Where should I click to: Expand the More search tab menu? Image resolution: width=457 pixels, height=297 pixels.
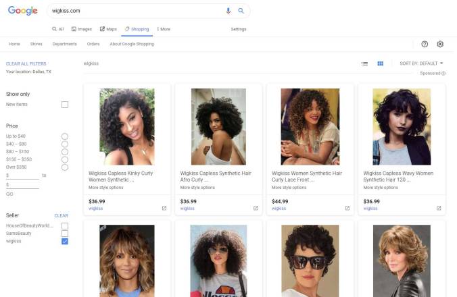coord(164,29)
